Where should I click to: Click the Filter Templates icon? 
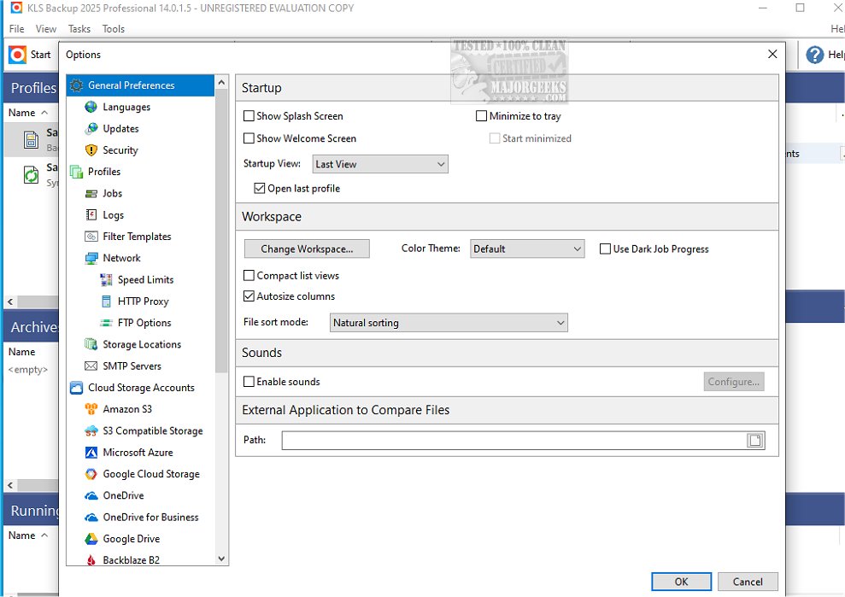91,236
